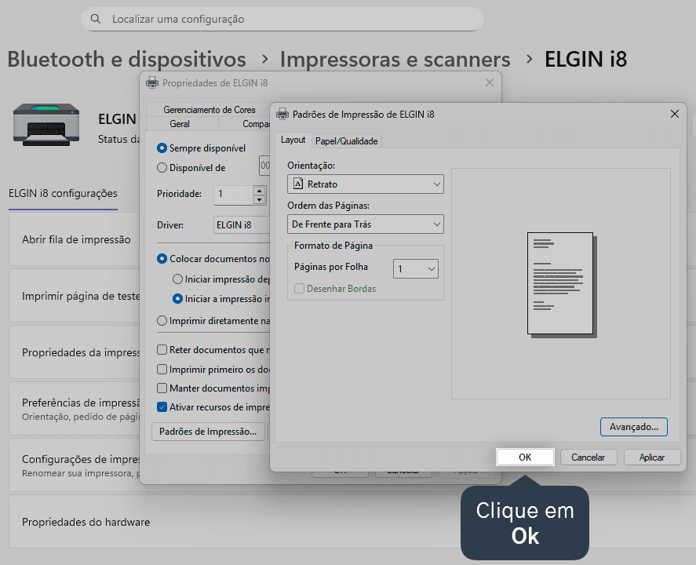Click printer icon in Padrões de Impressão title bar
The height and width of the screenshot is (565, 696).
(x=282, y=114)
